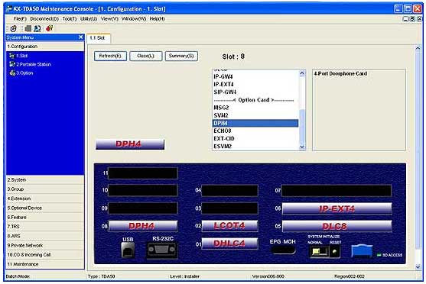Click card list scrollbar down arrow

302,147
